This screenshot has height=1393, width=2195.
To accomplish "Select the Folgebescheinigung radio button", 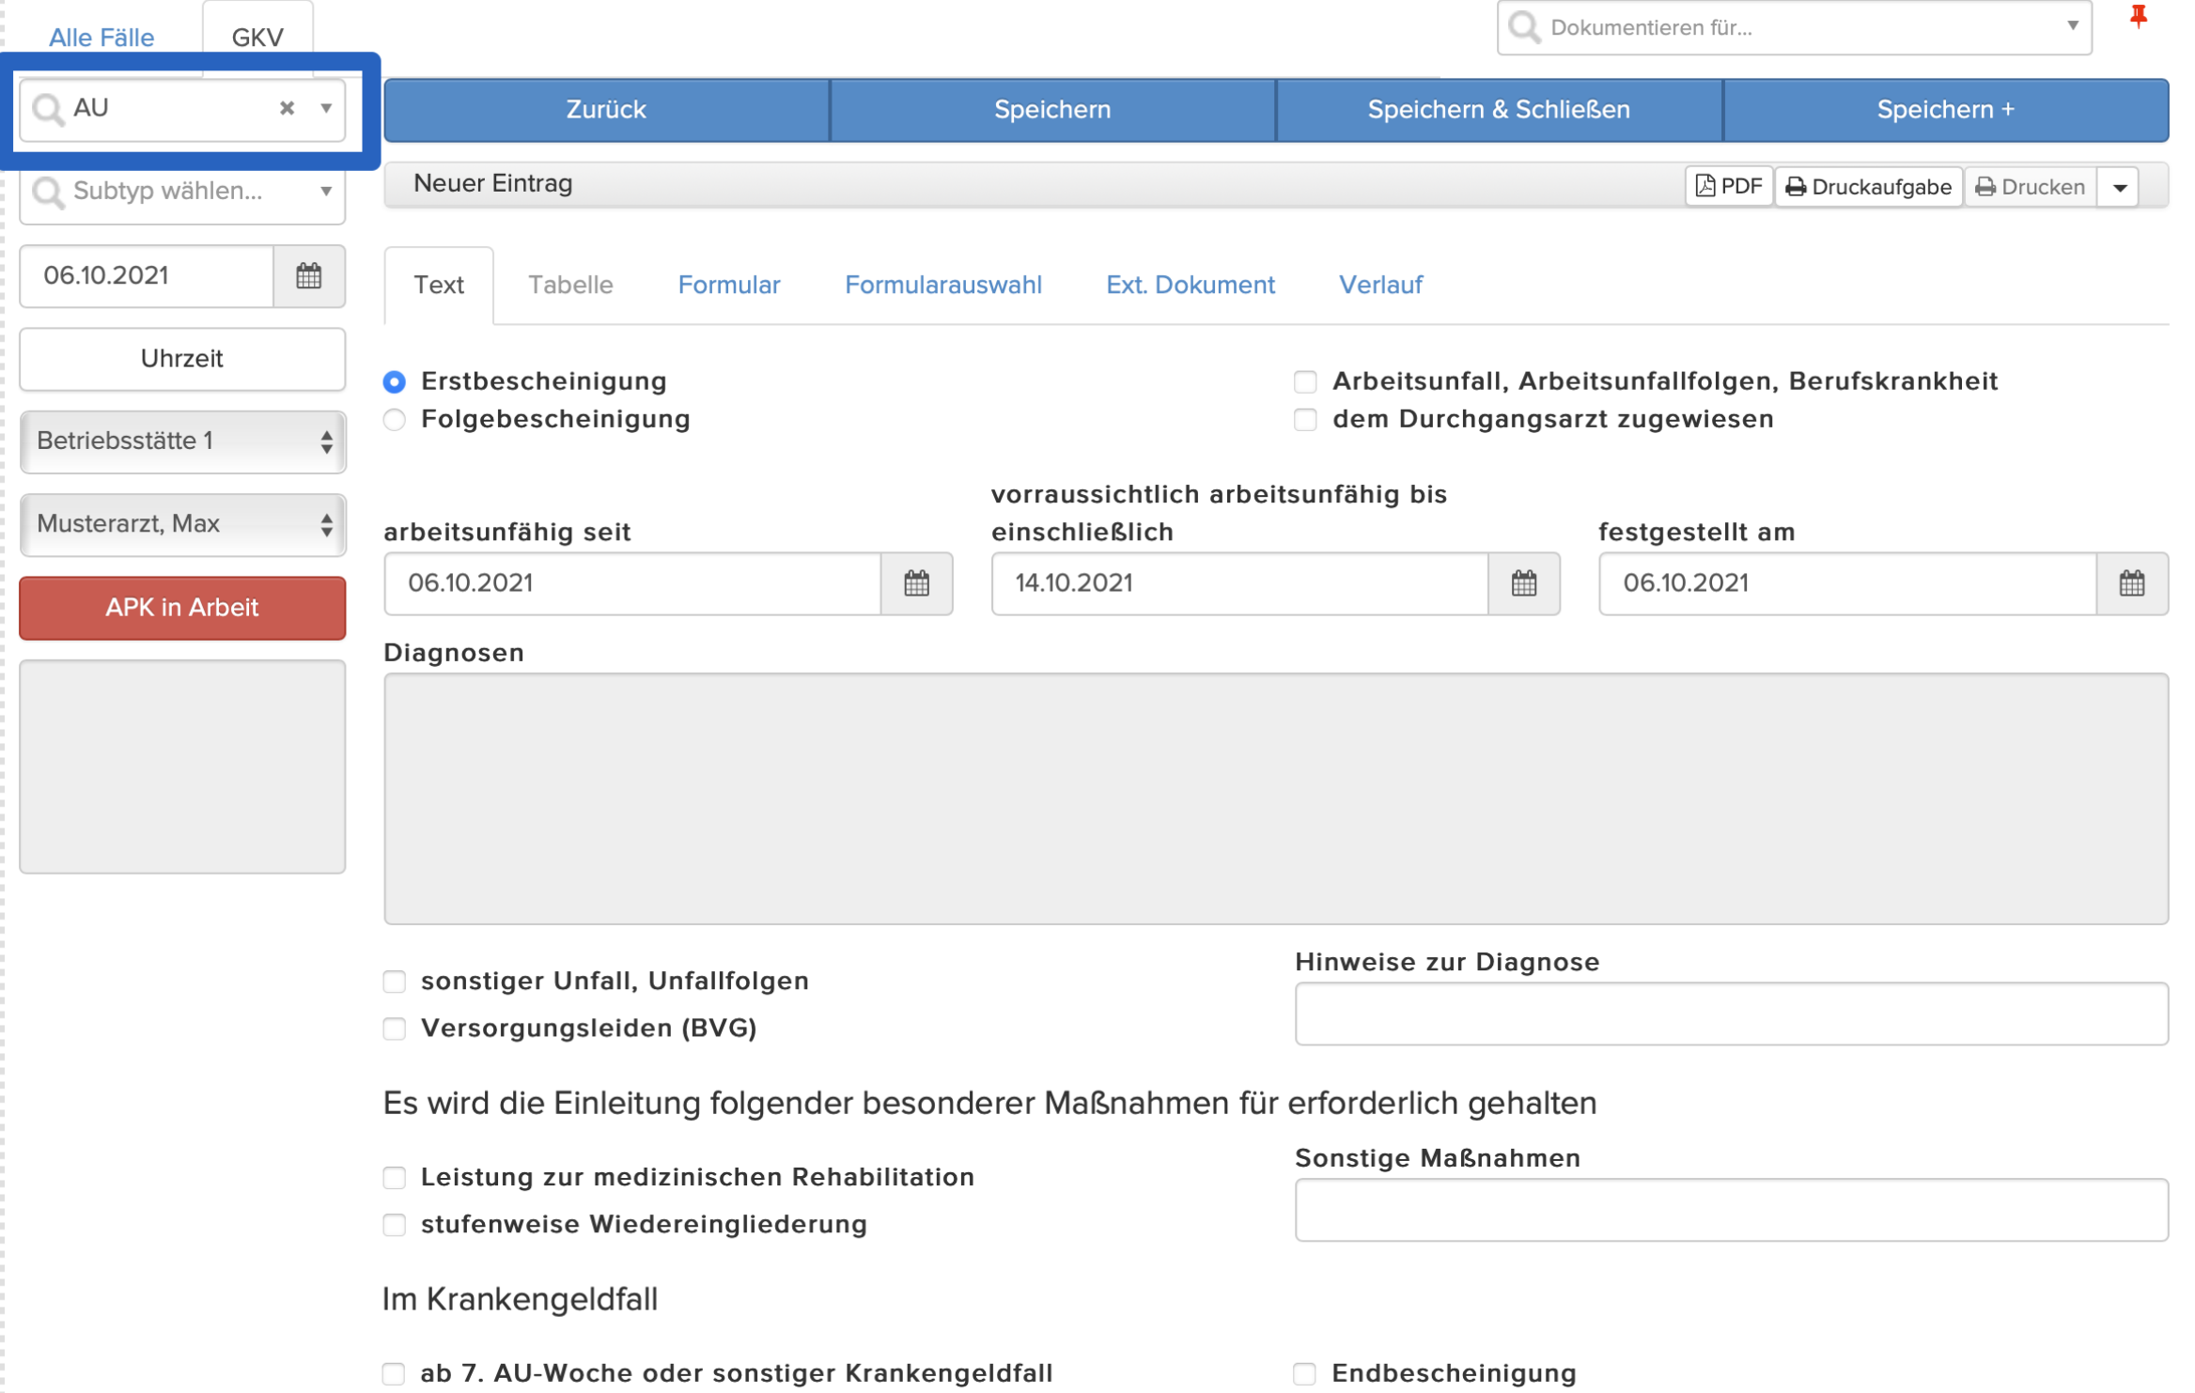I will click(x=395, y=419).
